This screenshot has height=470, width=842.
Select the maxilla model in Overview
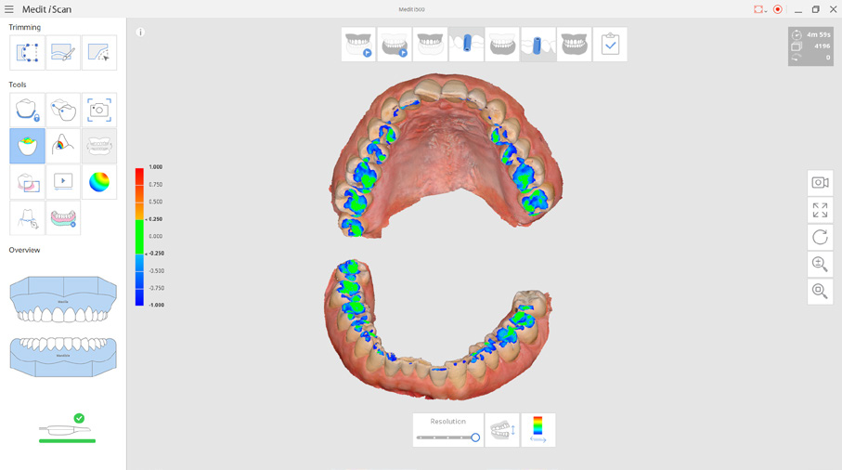click(x=63, y=299)
